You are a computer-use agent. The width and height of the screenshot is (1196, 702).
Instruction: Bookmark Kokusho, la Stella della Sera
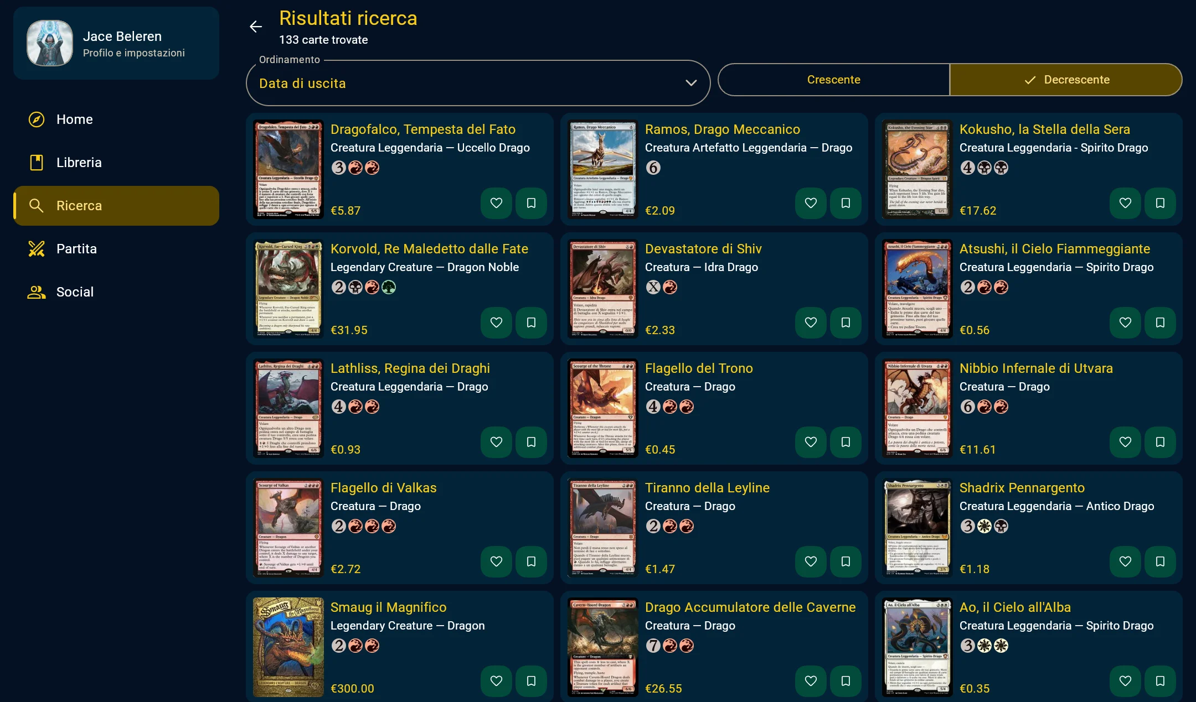1160,203
